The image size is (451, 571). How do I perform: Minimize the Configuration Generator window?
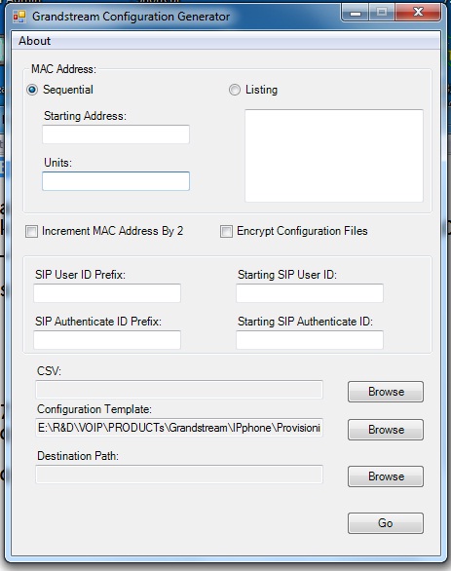coord(356,13)
